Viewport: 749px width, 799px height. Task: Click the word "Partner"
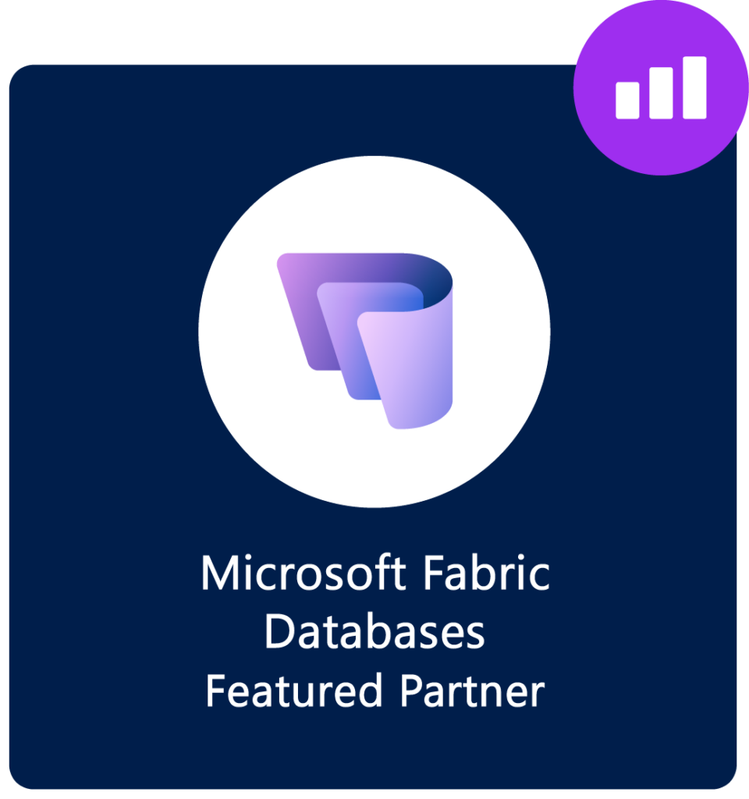(472, 691)
